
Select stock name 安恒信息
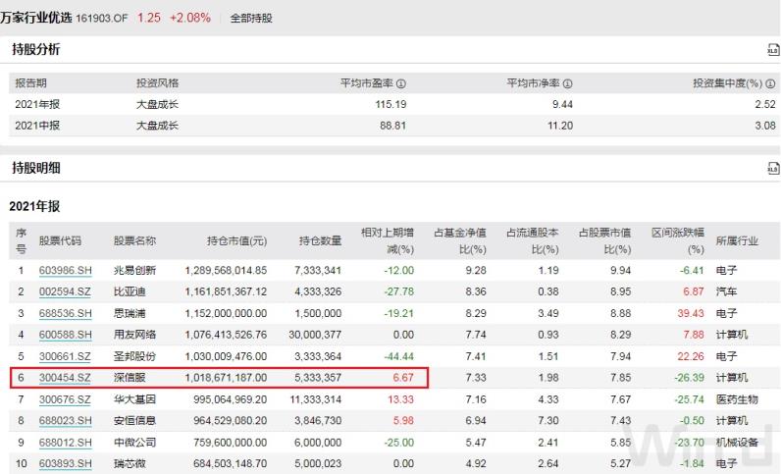coord(135,421)
